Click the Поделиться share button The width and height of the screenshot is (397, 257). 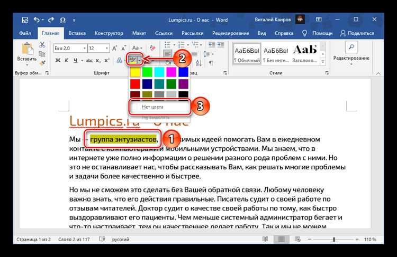pos(357,33)
